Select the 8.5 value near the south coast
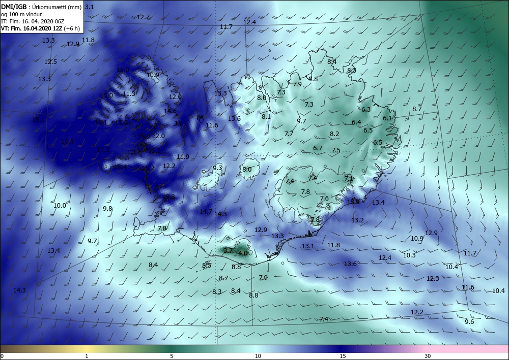509x360 pixels. pyautogui.click(x=207, y=266)
